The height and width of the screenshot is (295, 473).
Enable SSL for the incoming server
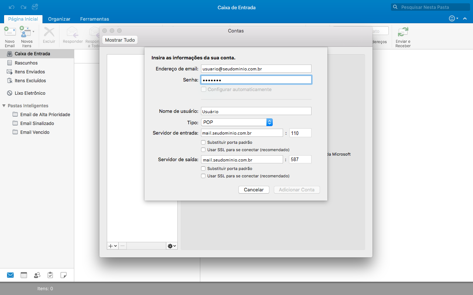[203, 150]
